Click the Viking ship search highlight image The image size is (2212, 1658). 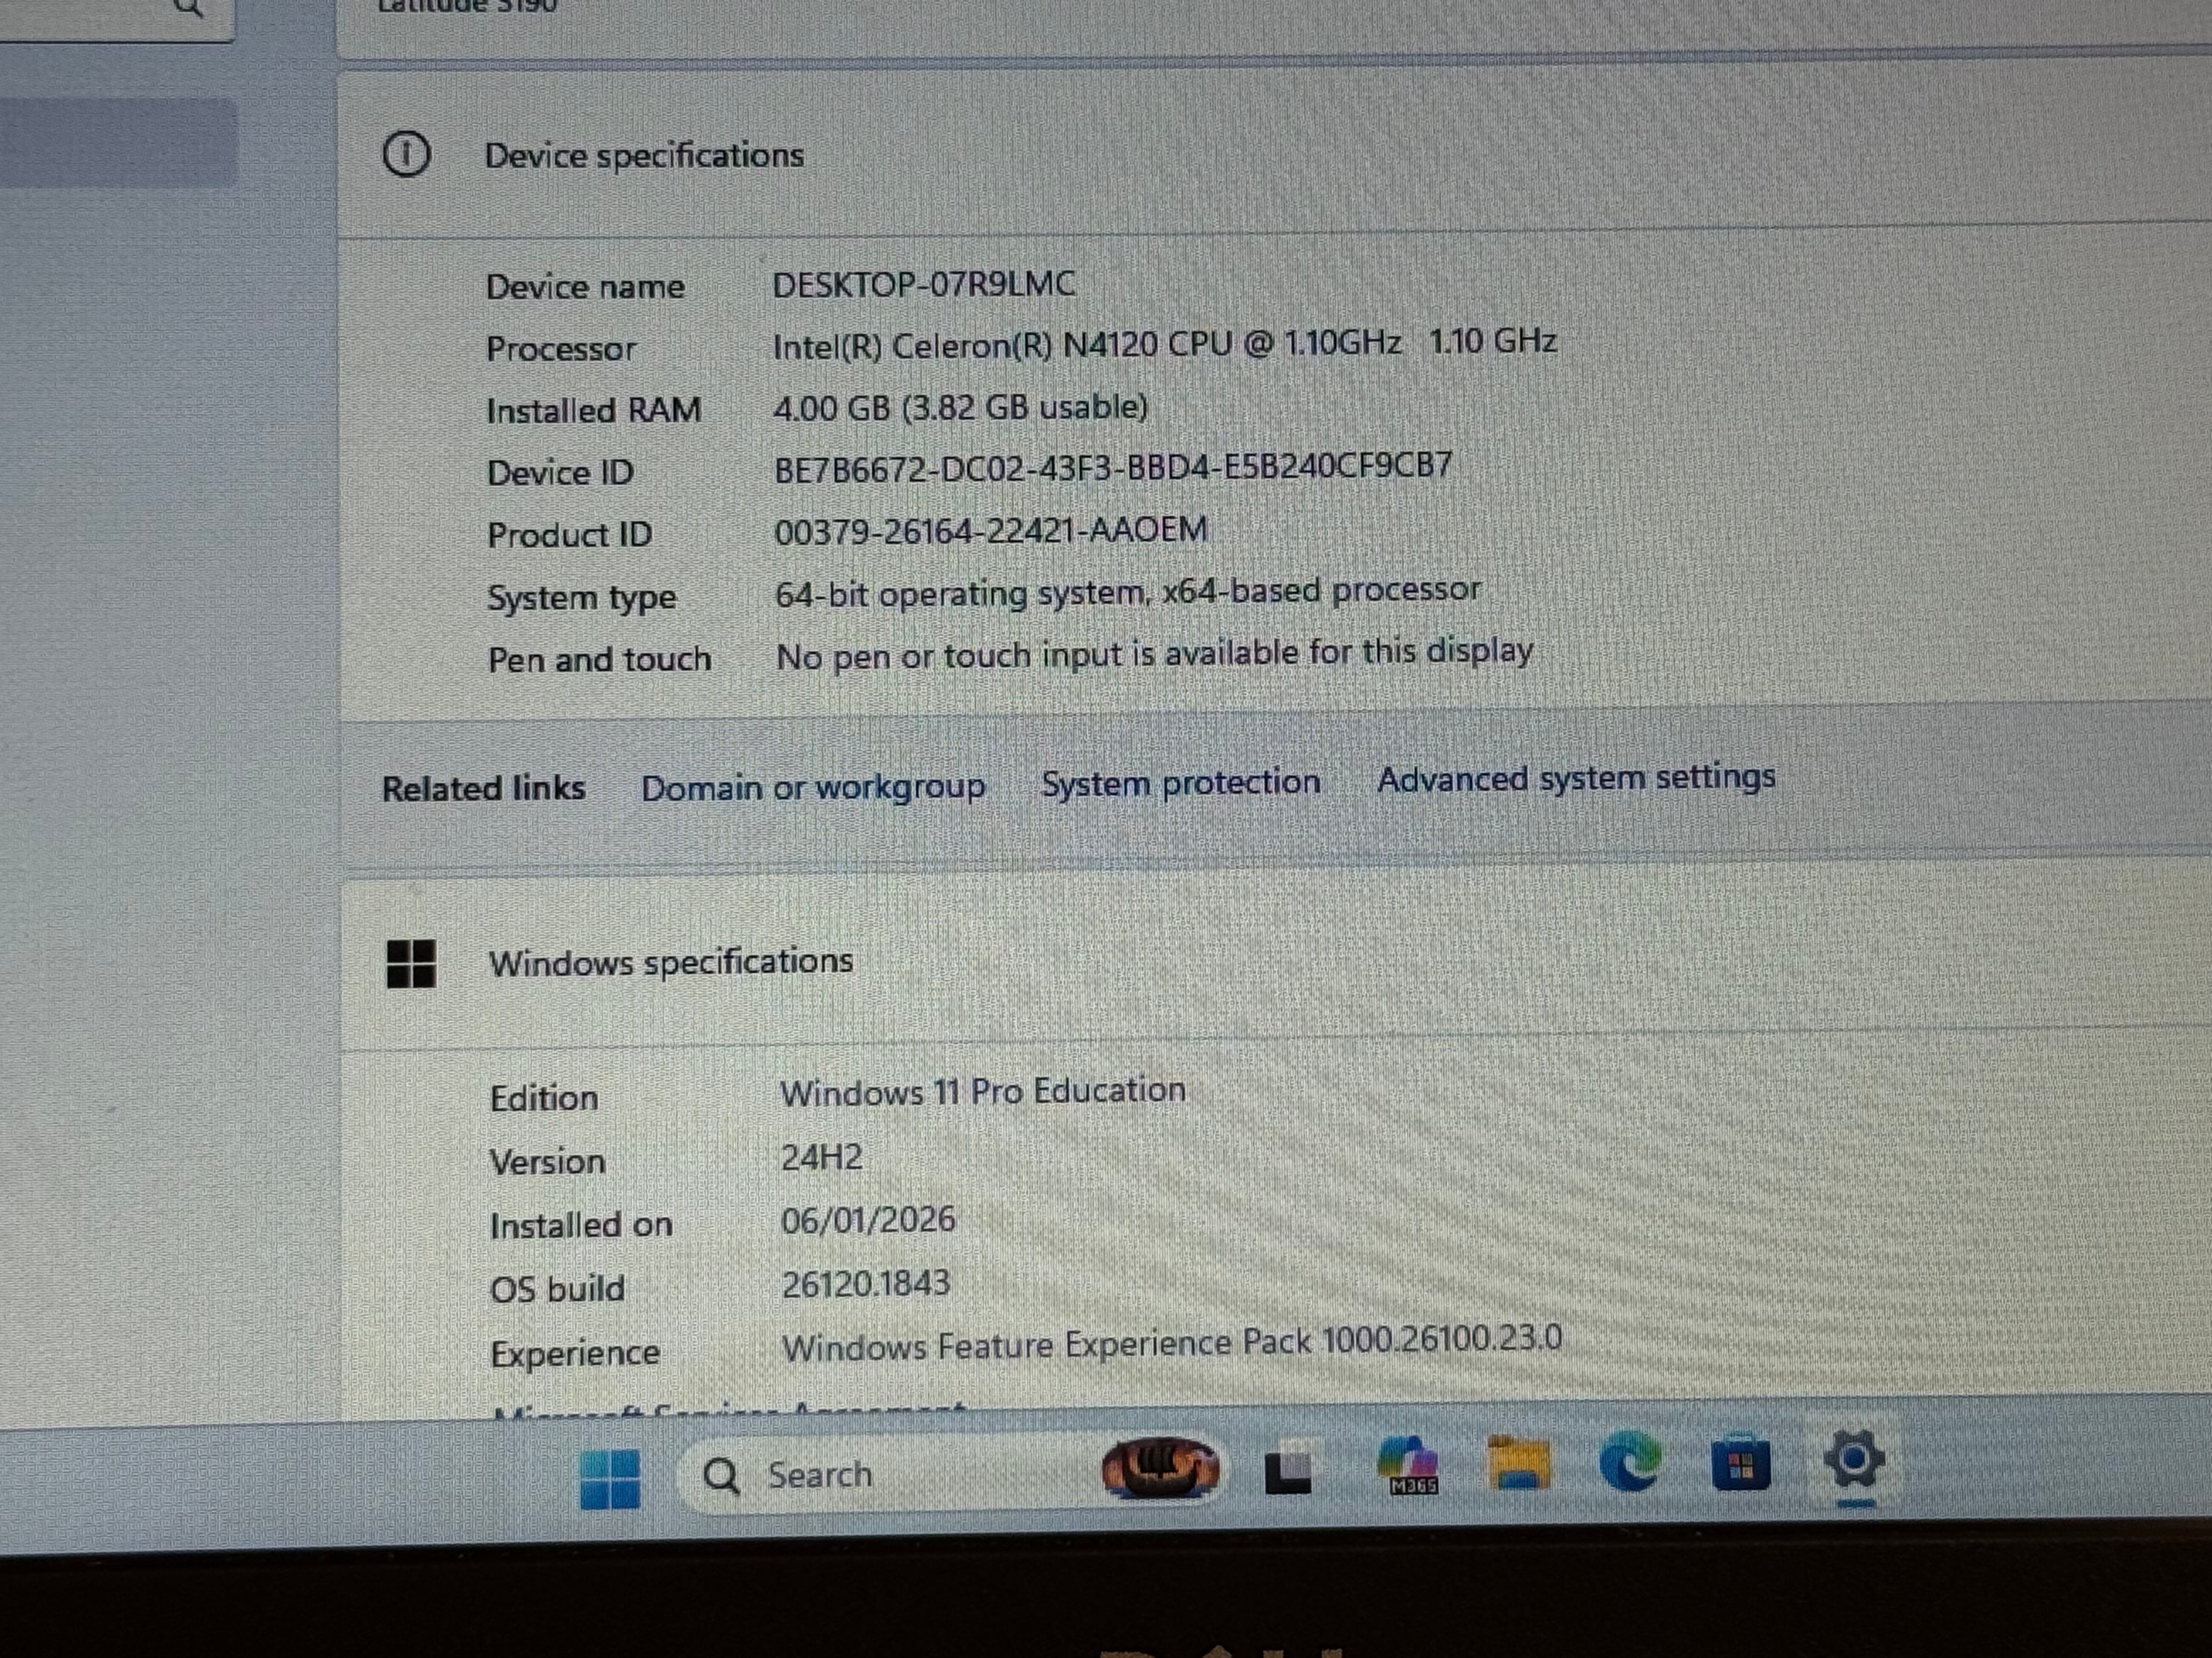click(1160, 1469)
